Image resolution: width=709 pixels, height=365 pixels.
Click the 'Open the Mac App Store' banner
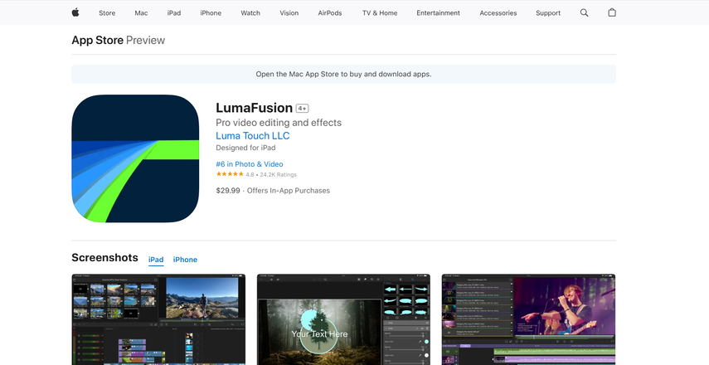tap(343, 74)
